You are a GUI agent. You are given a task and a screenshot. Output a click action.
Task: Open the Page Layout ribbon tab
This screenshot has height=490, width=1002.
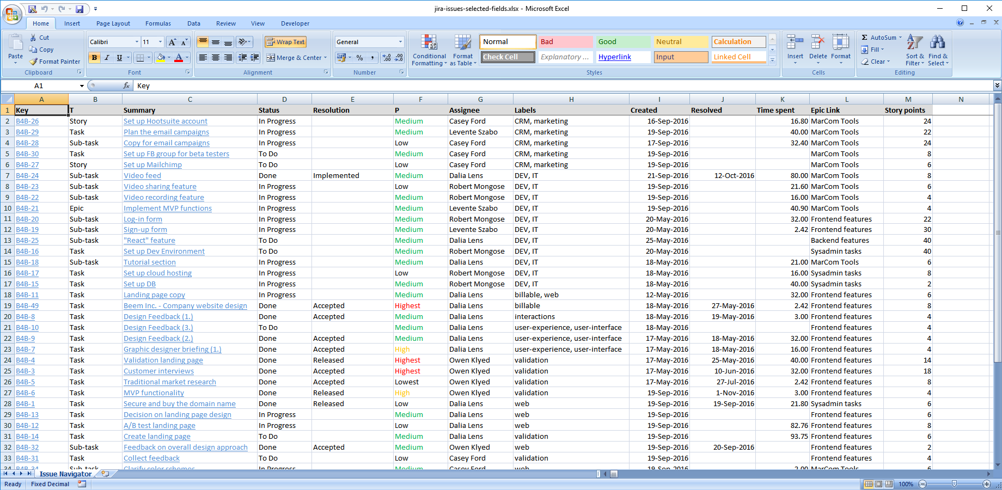(x=113, y=23)
